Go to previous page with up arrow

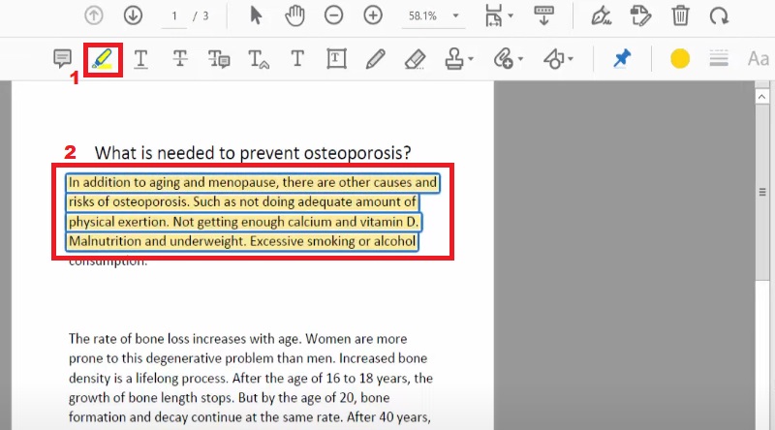coord(93,15)
